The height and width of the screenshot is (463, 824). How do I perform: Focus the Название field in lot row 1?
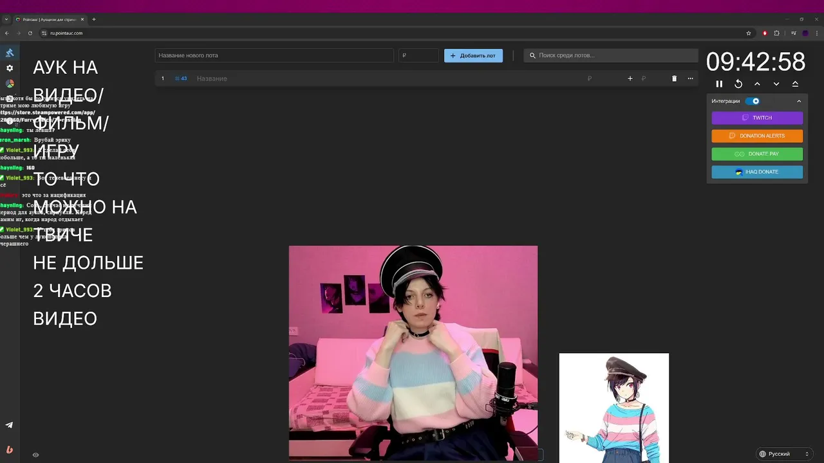(x=388, y=78)
